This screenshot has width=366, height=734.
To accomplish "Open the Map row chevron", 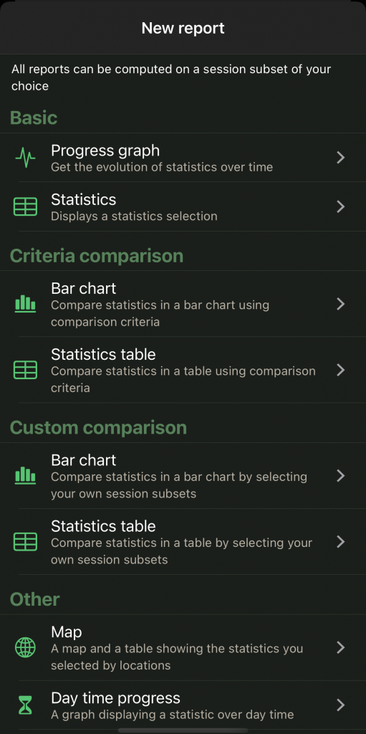I will point(341,648).
